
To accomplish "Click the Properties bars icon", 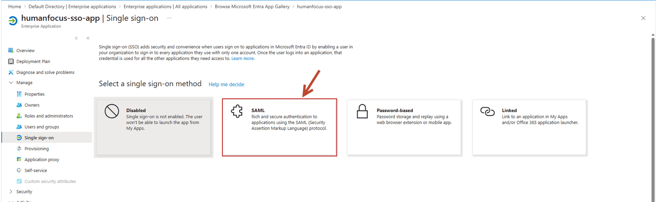I will (x=19, y=94).
